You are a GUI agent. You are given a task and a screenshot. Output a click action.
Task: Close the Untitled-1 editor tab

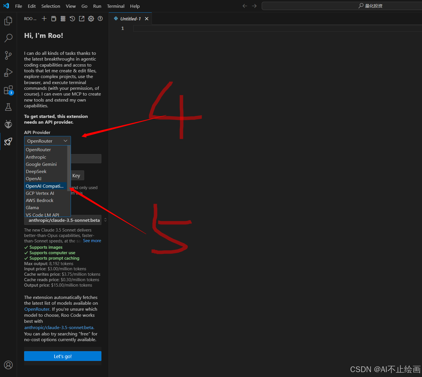[x=147, y=19]
